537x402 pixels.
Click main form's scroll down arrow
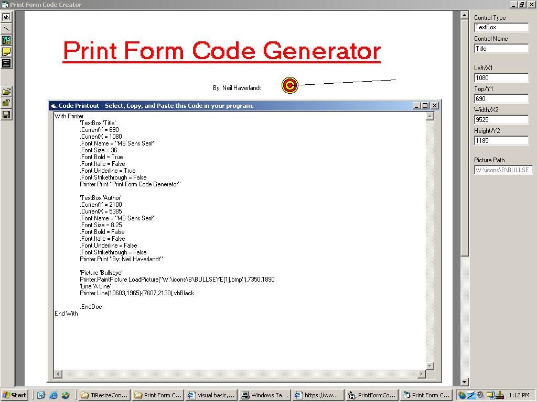464,382
